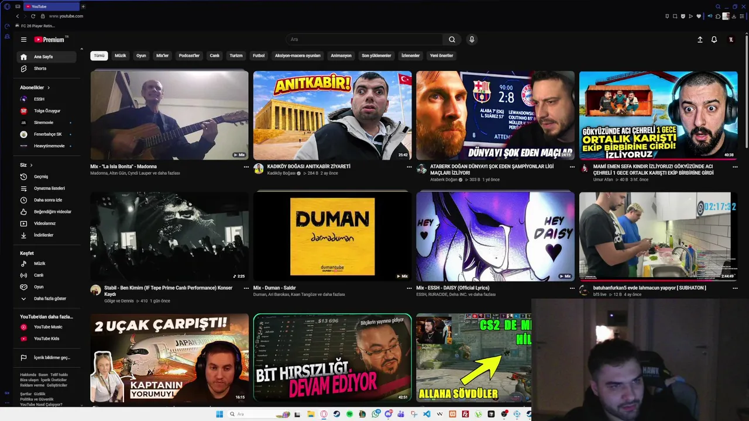This screenshot has height=421, width=749.
Task: Open Daha sonra izle list
Action: point(47,200)
